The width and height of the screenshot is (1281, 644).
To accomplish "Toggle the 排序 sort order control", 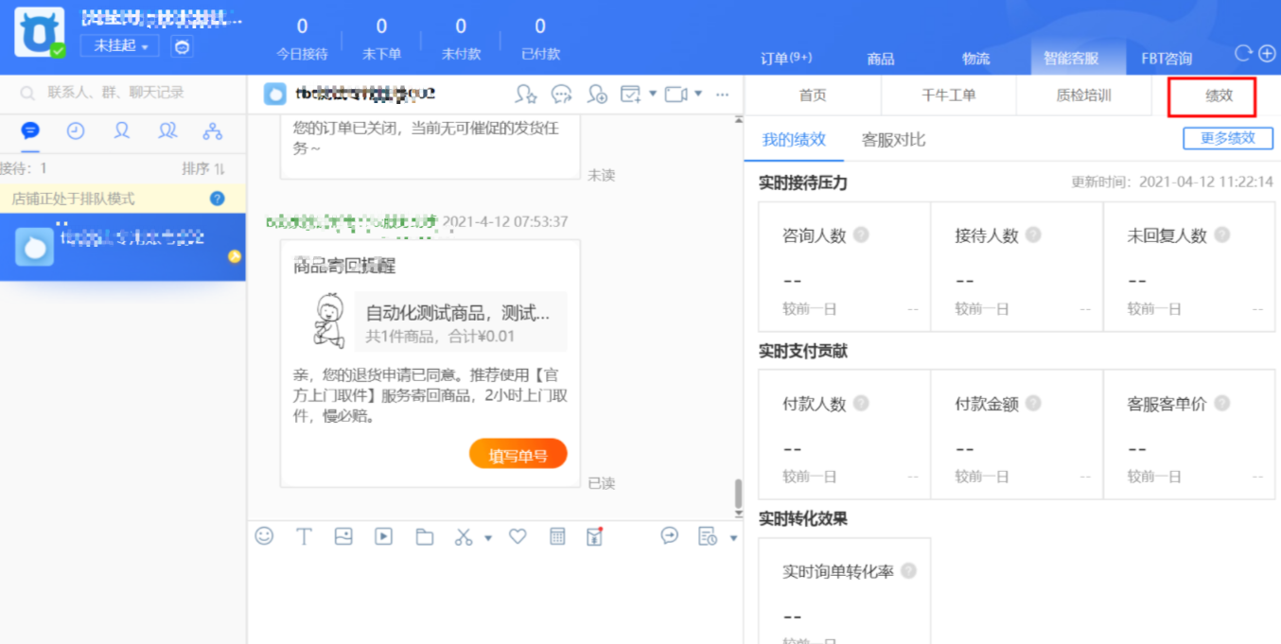I will pos(203,168).
